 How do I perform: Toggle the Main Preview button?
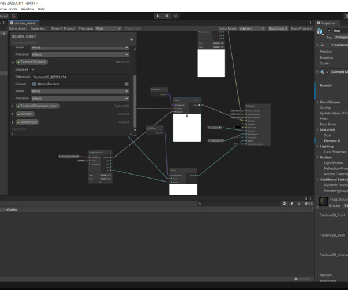point(301,28)
